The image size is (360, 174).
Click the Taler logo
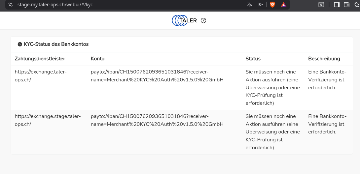pos(184,20)
